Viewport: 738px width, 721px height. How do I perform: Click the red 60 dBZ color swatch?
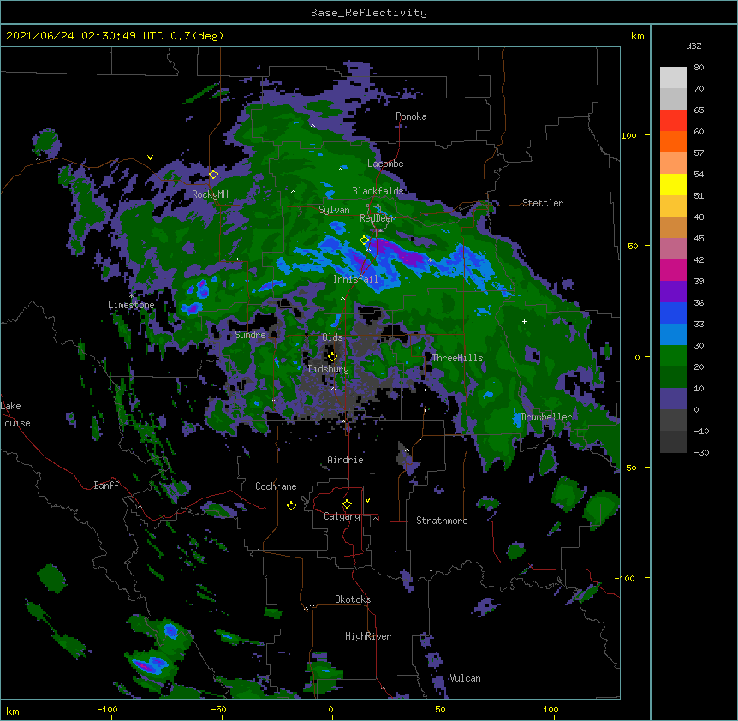pos(673,121)
